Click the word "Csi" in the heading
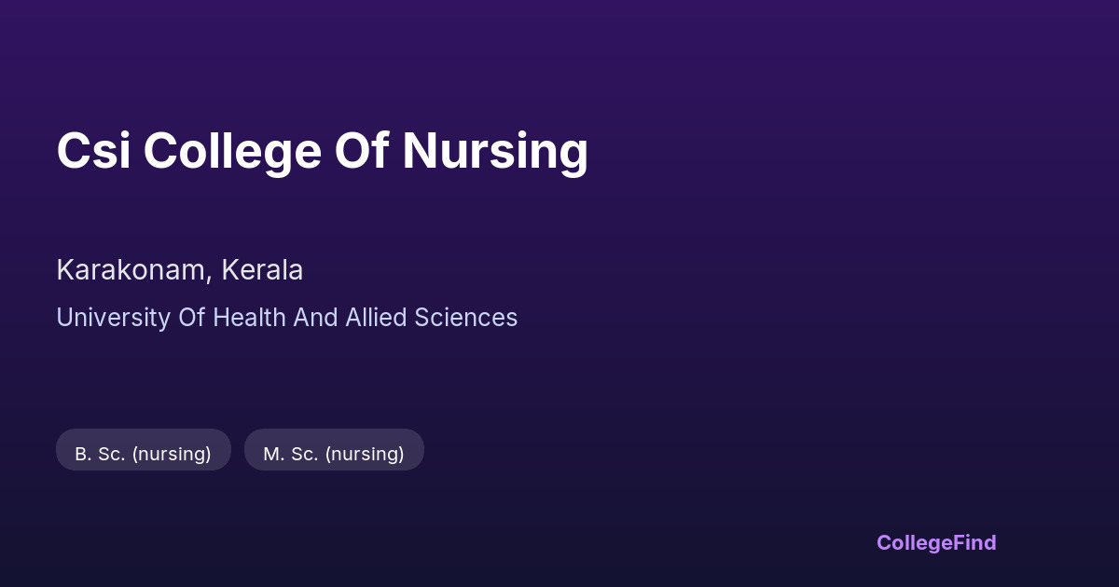 point(93,151)
